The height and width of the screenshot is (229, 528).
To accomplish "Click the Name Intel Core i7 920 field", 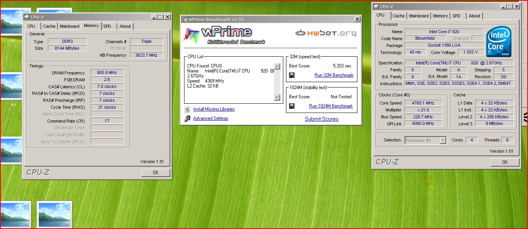I will coord(444,32).
